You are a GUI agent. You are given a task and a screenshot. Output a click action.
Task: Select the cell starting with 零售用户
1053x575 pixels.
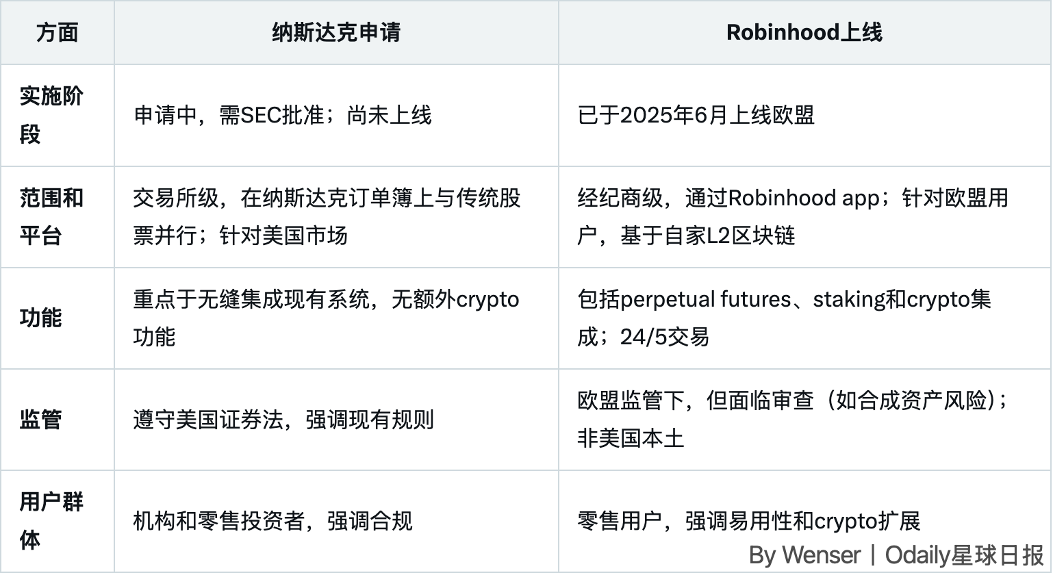(748, 521)
